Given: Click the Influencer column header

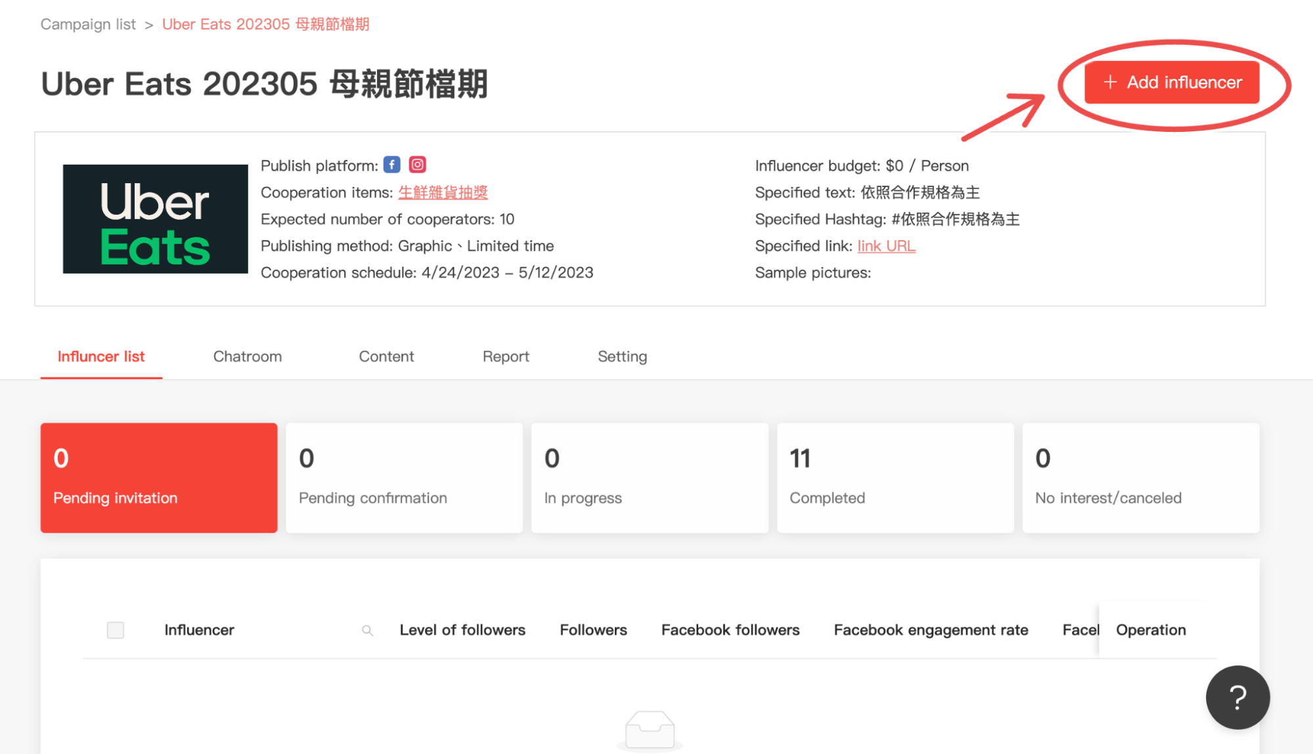Looking at the screenshot, I should tap(199, 630).
